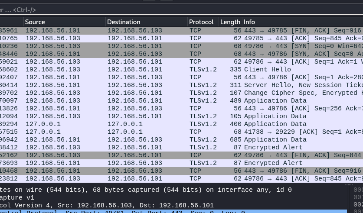Select the 127.0.0.1 Application Data packet, length 400
Screen dimensions: 363x213
(181, 124)
